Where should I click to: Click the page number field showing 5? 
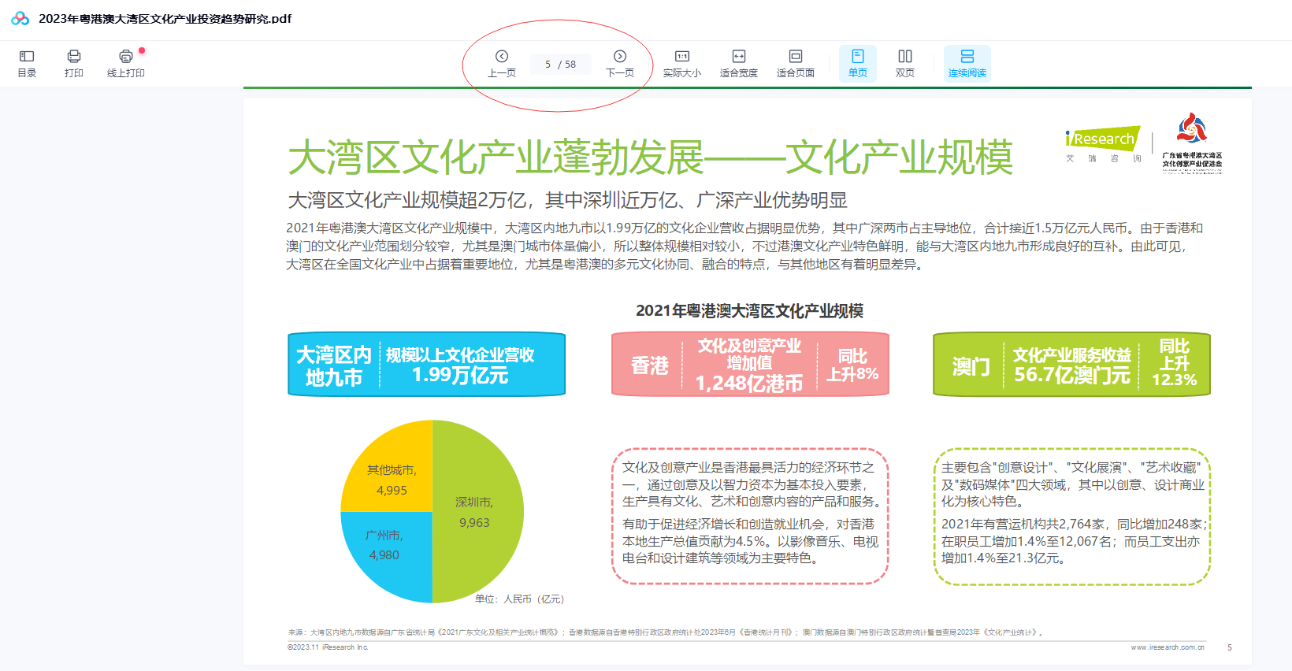pos(548,65)
